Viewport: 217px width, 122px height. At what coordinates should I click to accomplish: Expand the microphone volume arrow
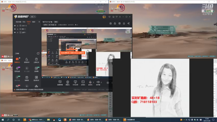[x=94, y=82]
